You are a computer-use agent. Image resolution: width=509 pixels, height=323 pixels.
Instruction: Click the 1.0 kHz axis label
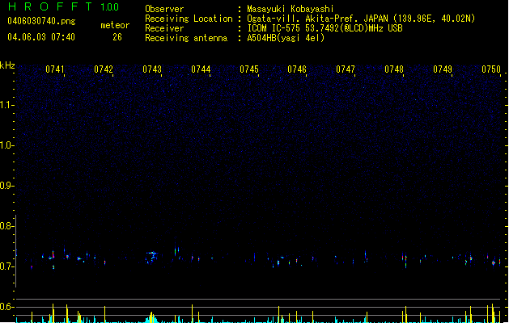pyautogui.click(x=7, y=145)
